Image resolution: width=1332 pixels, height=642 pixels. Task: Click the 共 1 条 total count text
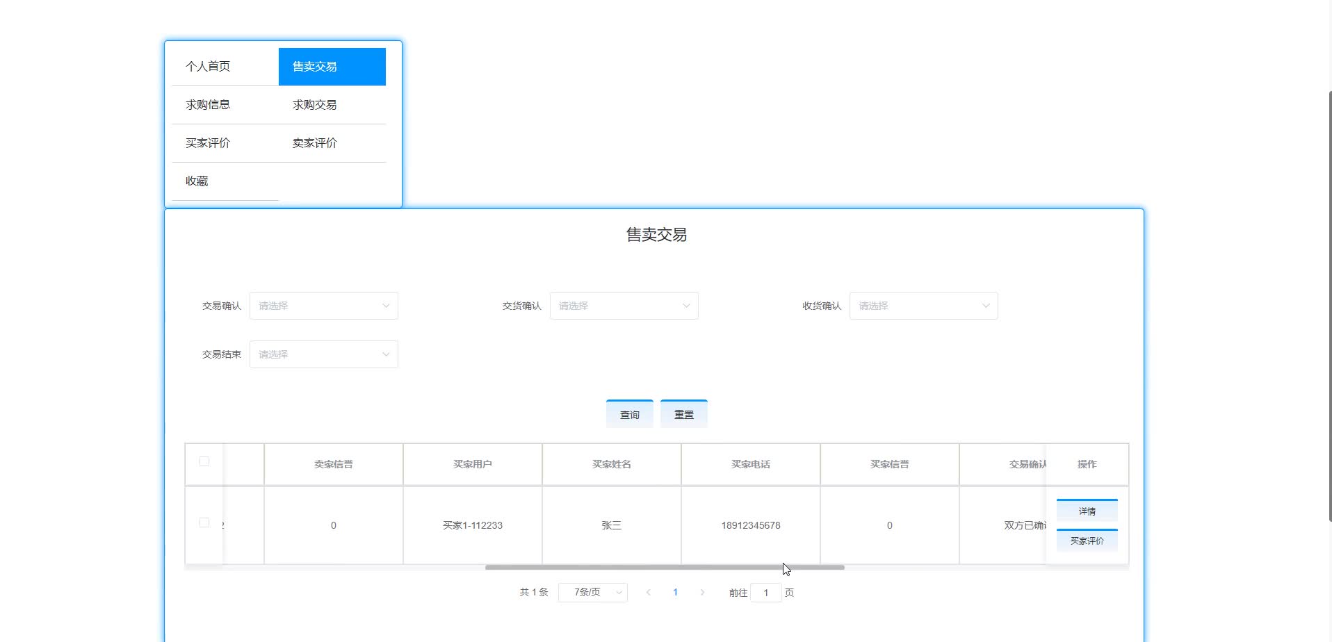click(534, 592)
